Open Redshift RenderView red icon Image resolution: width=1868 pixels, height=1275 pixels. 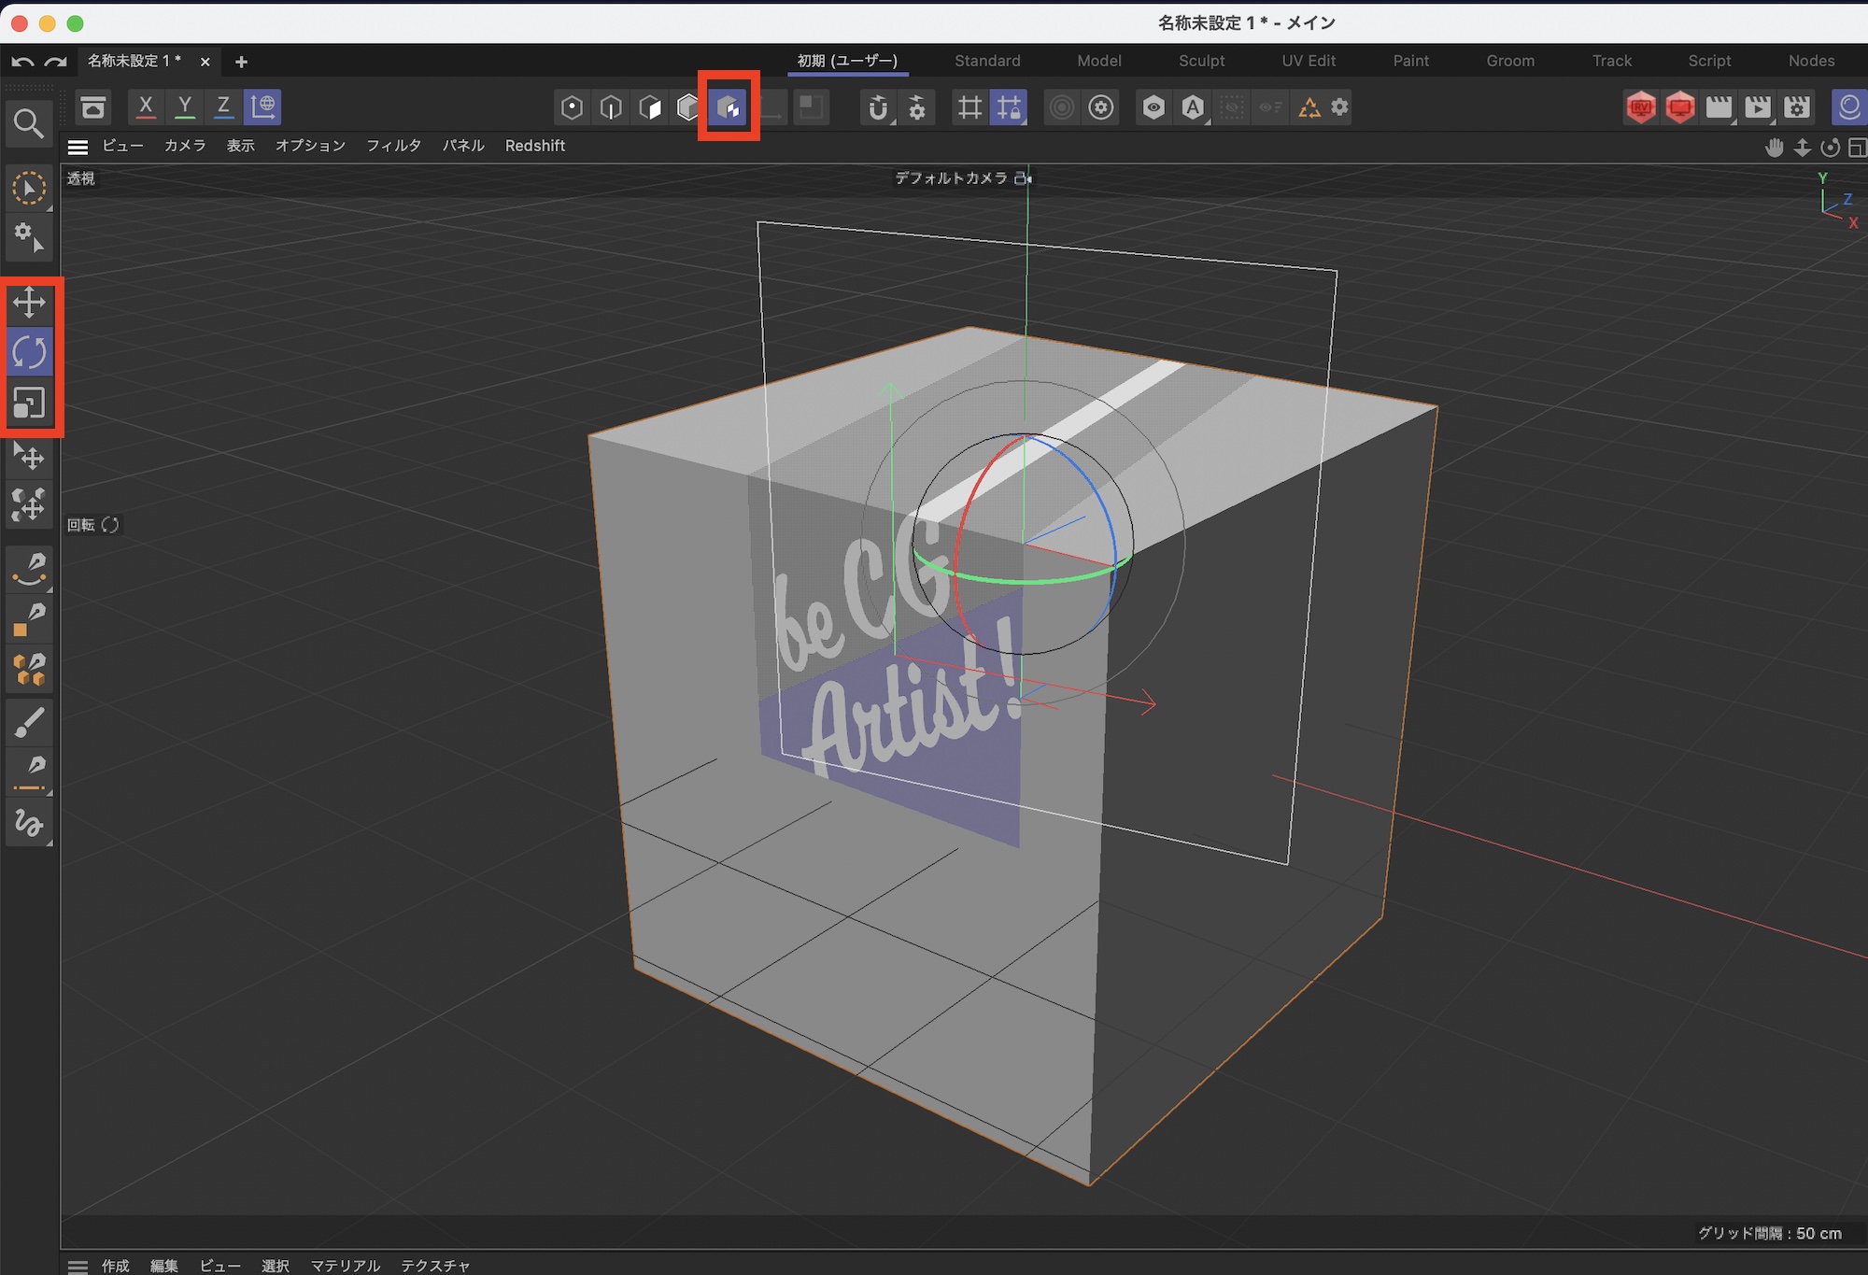(x=1640, y=107)
